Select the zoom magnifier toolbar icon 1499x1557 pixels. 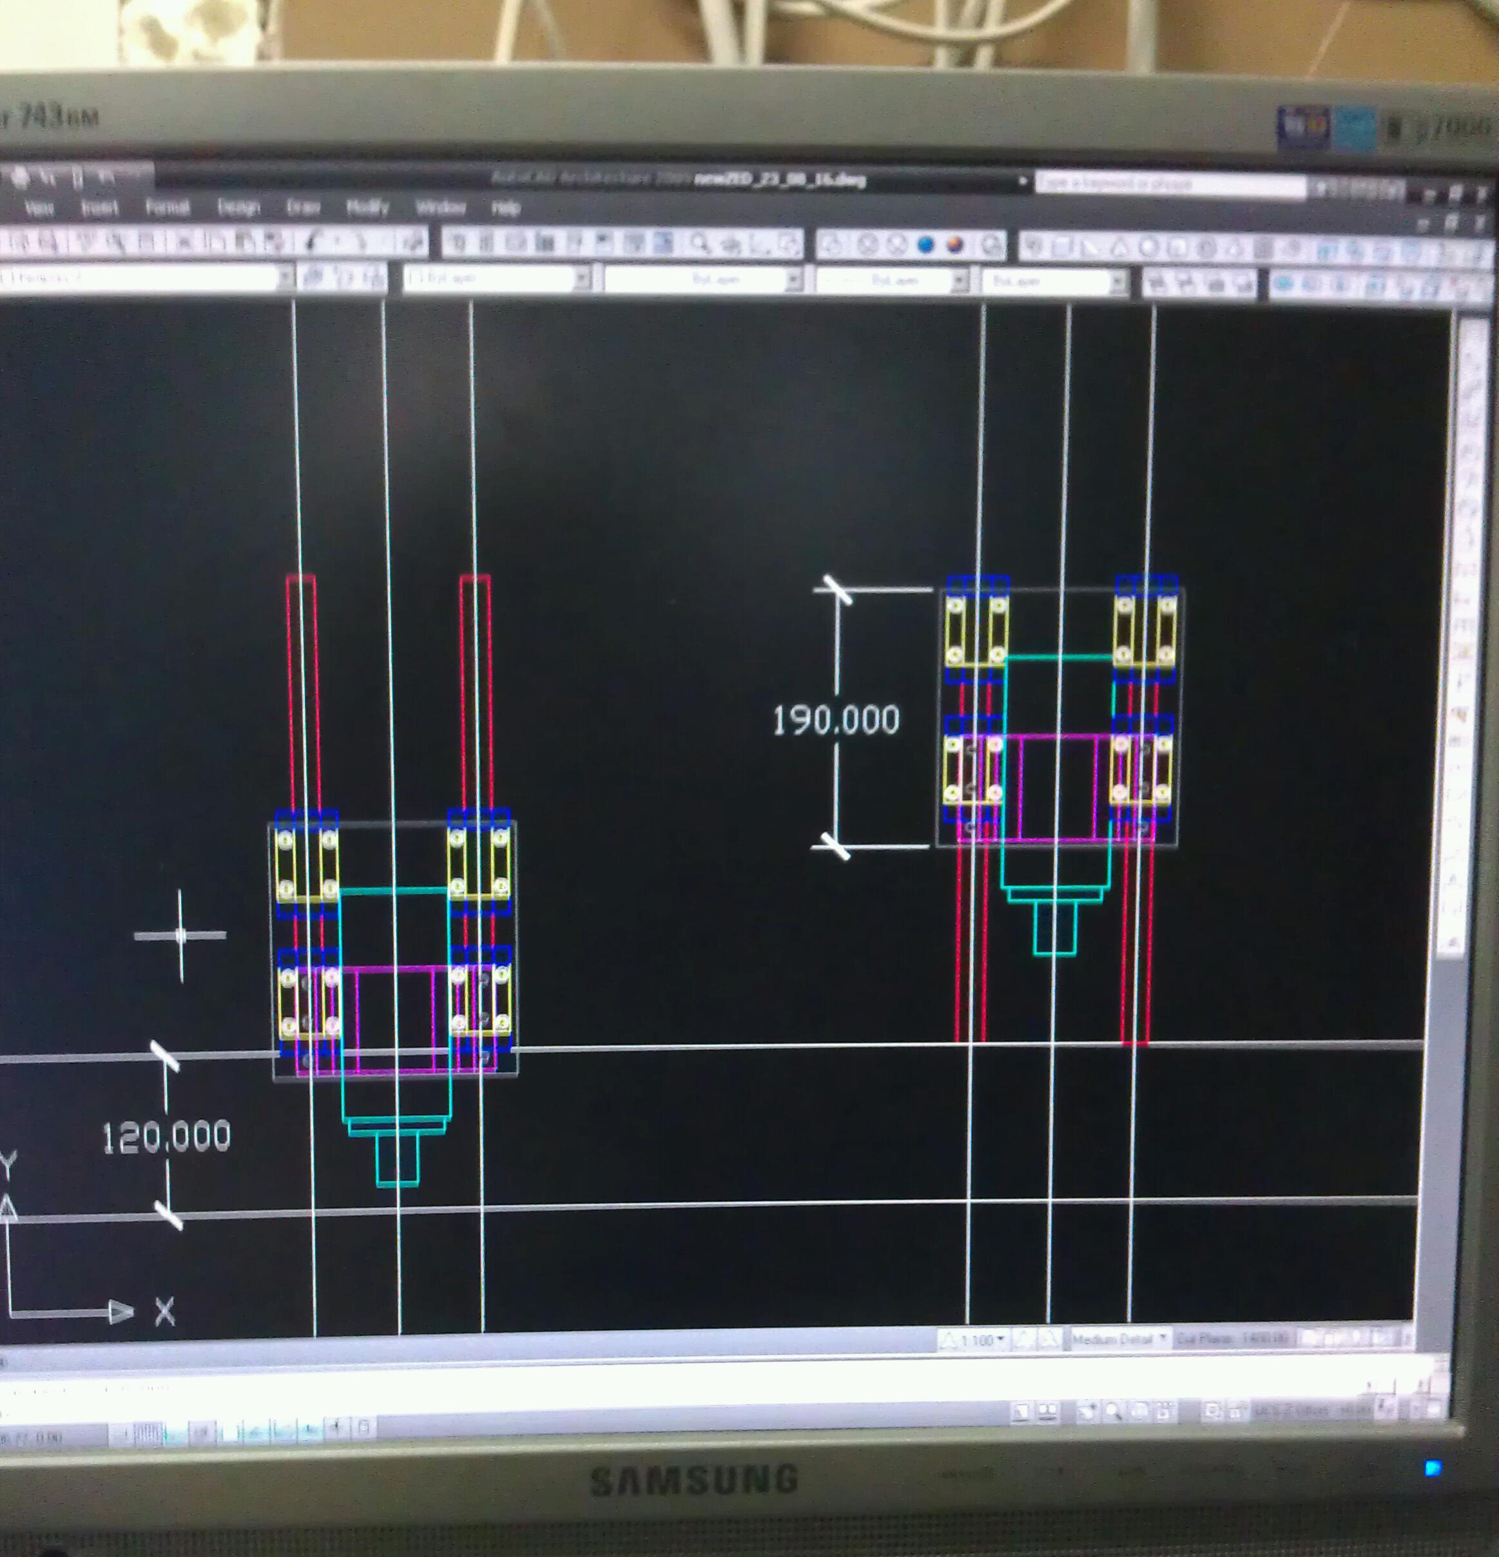(699, 243)
